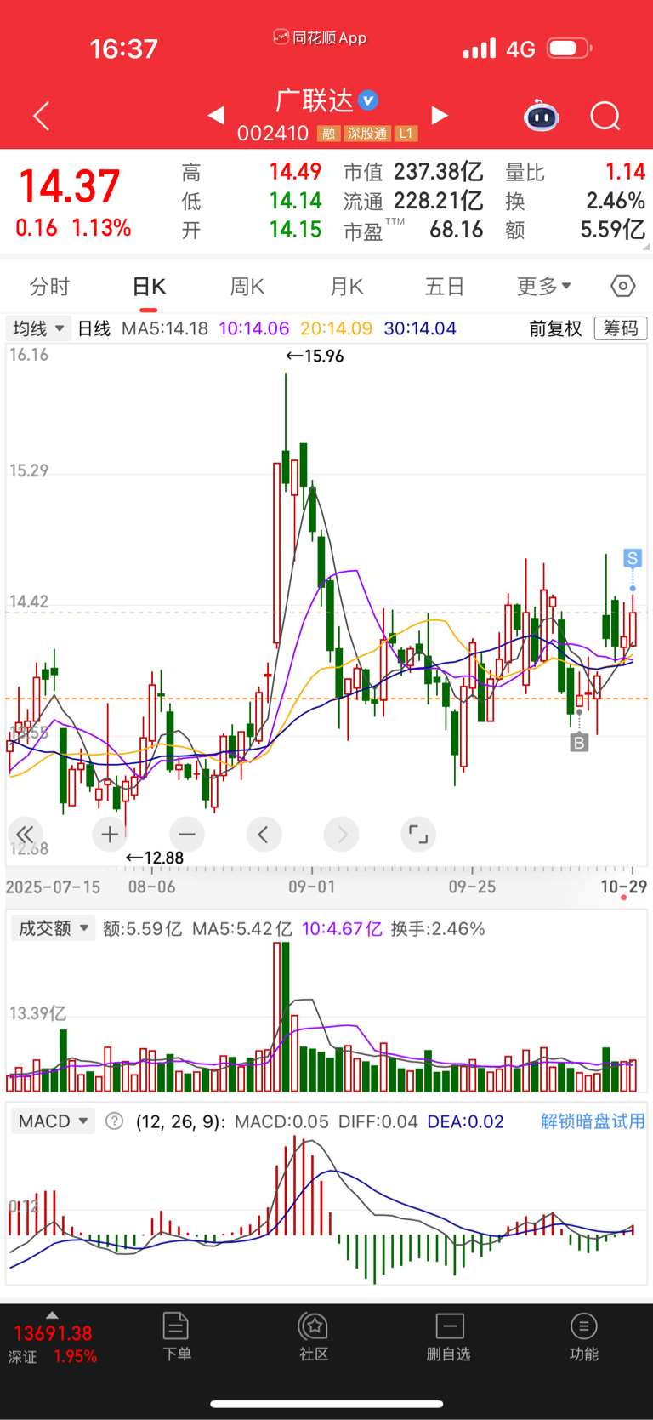The height and width of the screenshot is (1420, 653).
Task: Tap the back arrow in header
Action: (x=41, y=116)
